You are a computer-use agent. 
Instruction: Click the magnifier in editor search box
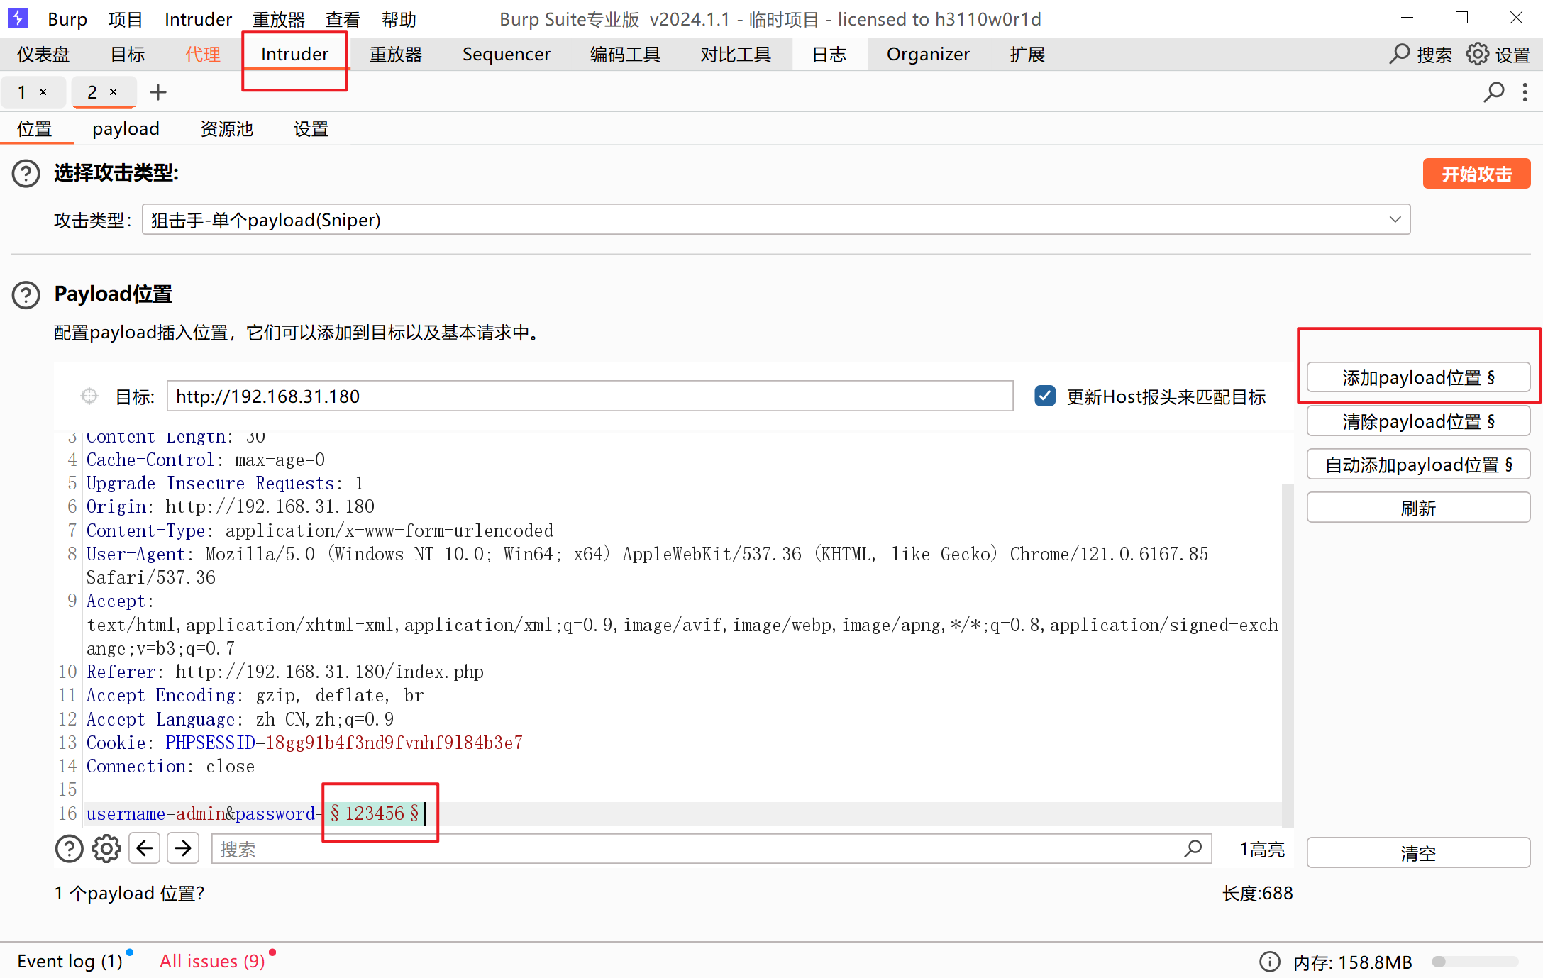point(1193,848)
